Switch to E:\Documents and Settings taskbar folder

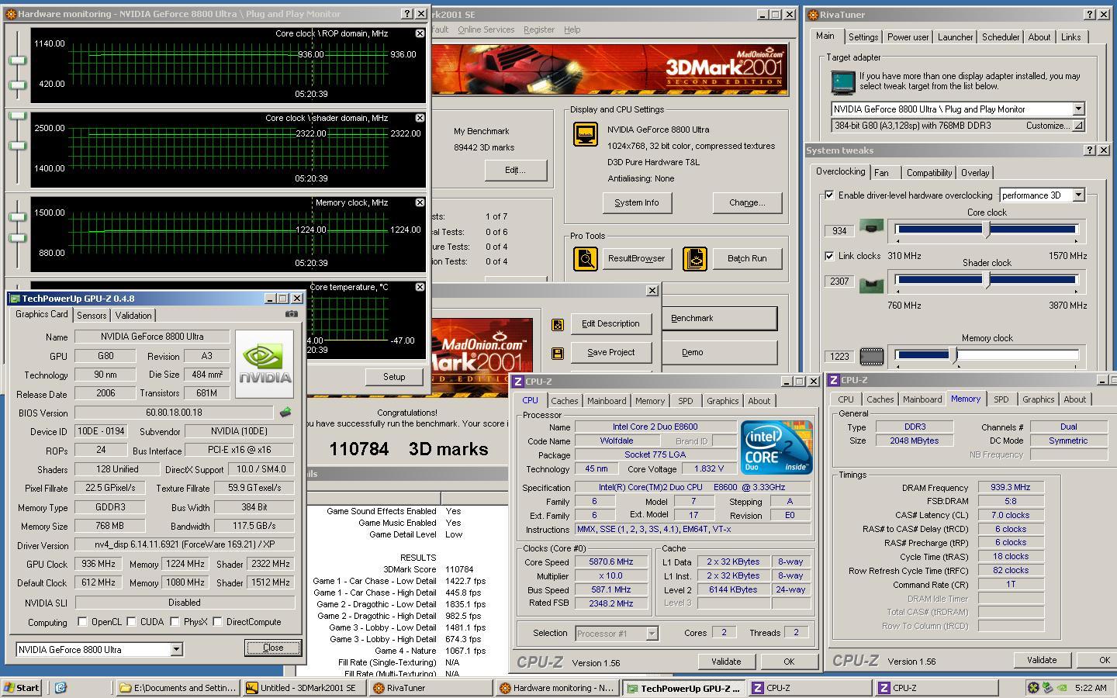click(x=178, y=687)
